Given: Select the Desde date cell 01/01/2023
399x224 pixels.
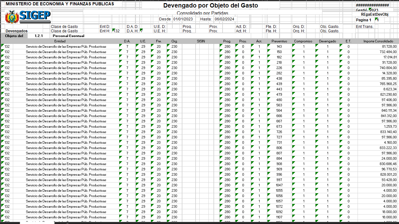Looking at the screenshot, I should point(182,19).
